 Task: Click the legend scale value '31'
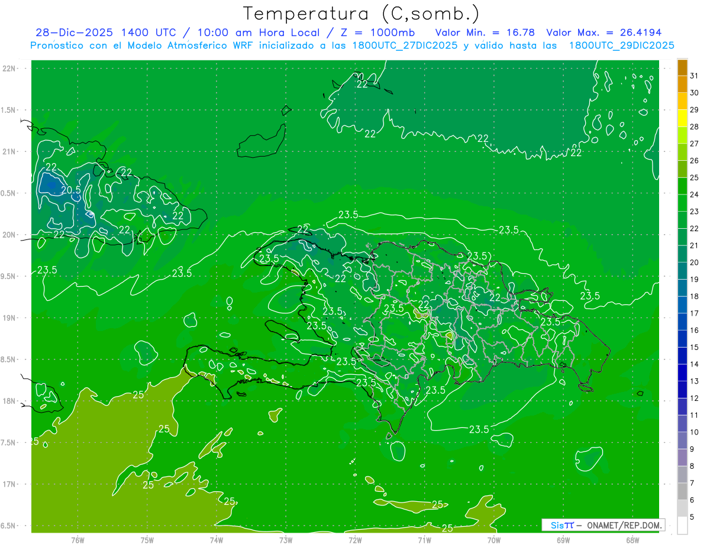pos(694,76)
